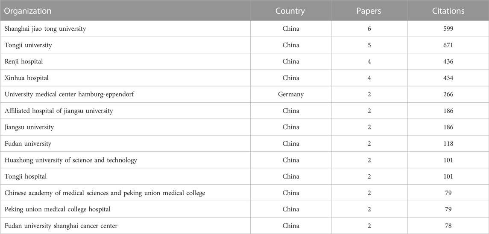Click the Renji hospital entry
The height and width of the screenshot is (234, 489).
[x=23, y=62]
